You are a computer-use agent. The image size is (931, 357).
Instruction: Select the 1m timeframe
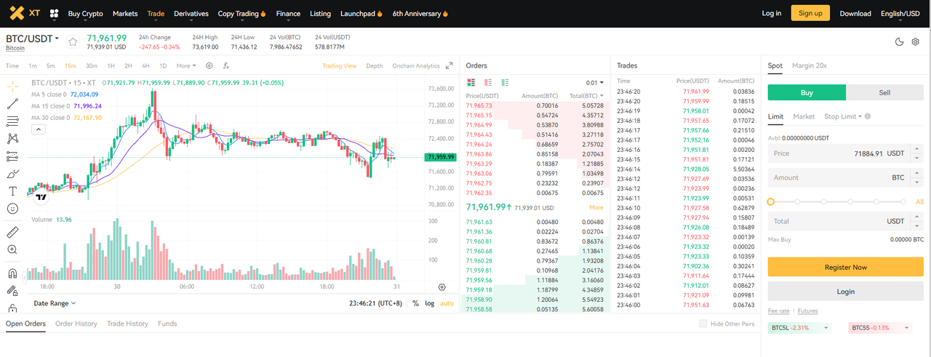(33, 66)
